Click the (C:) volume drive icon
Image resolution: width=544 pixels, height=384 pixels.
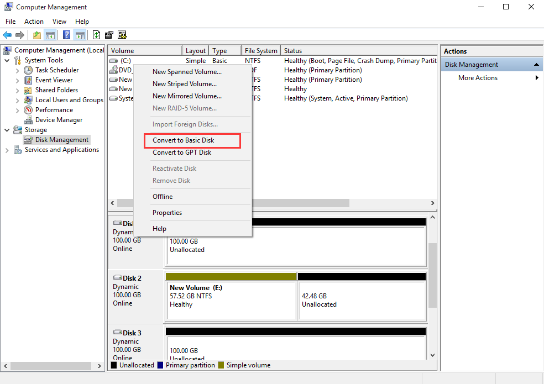[x=113, y=61]
